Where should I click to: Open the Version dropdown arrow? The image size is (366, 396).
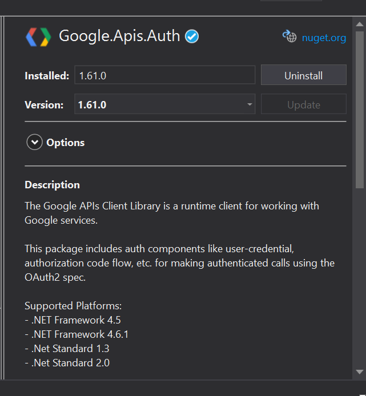(x=250, y=104)
